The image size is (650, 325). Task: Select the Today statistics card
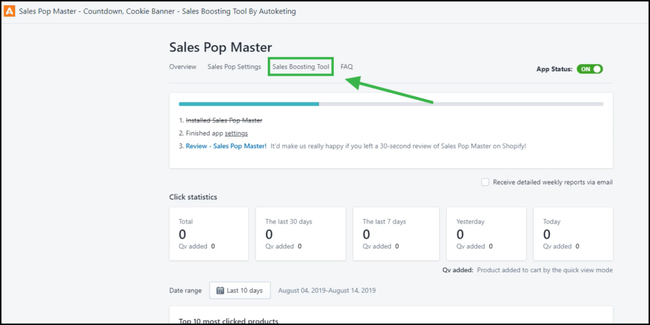tap(573, 234)
